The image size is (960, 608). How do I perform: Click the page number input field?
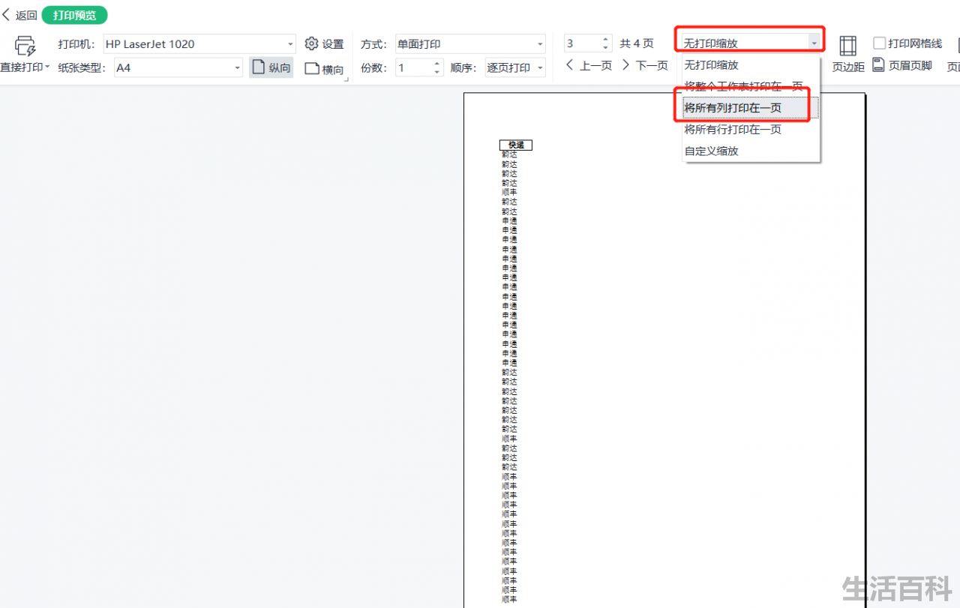tap(582, 43)
